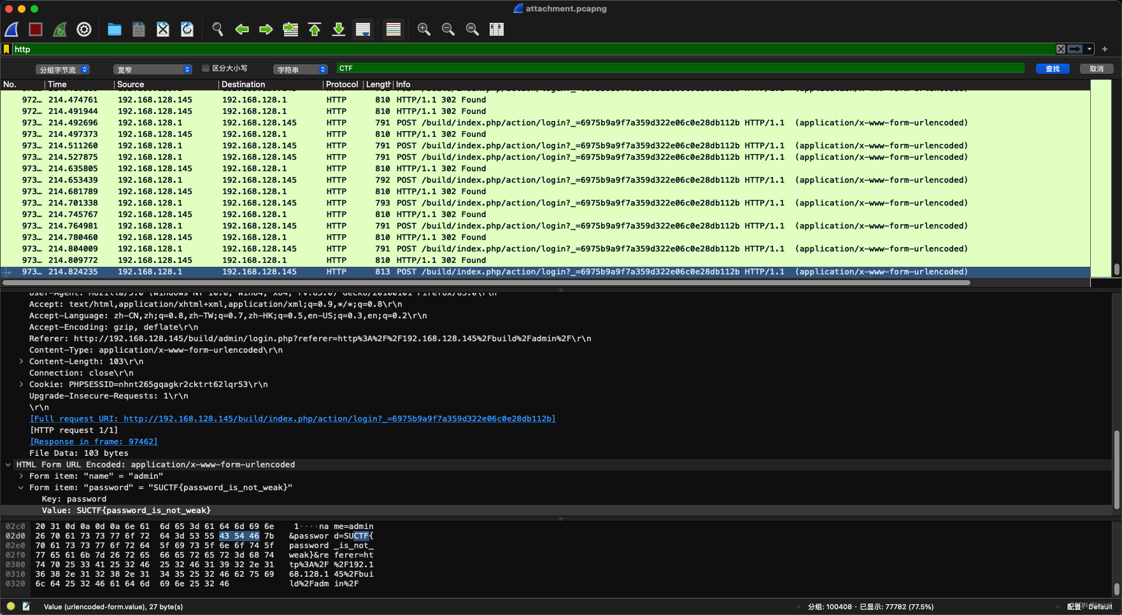Open display filter history dropdown
This screenshot has height=615, width=1122.
(x=1090, y=49)
